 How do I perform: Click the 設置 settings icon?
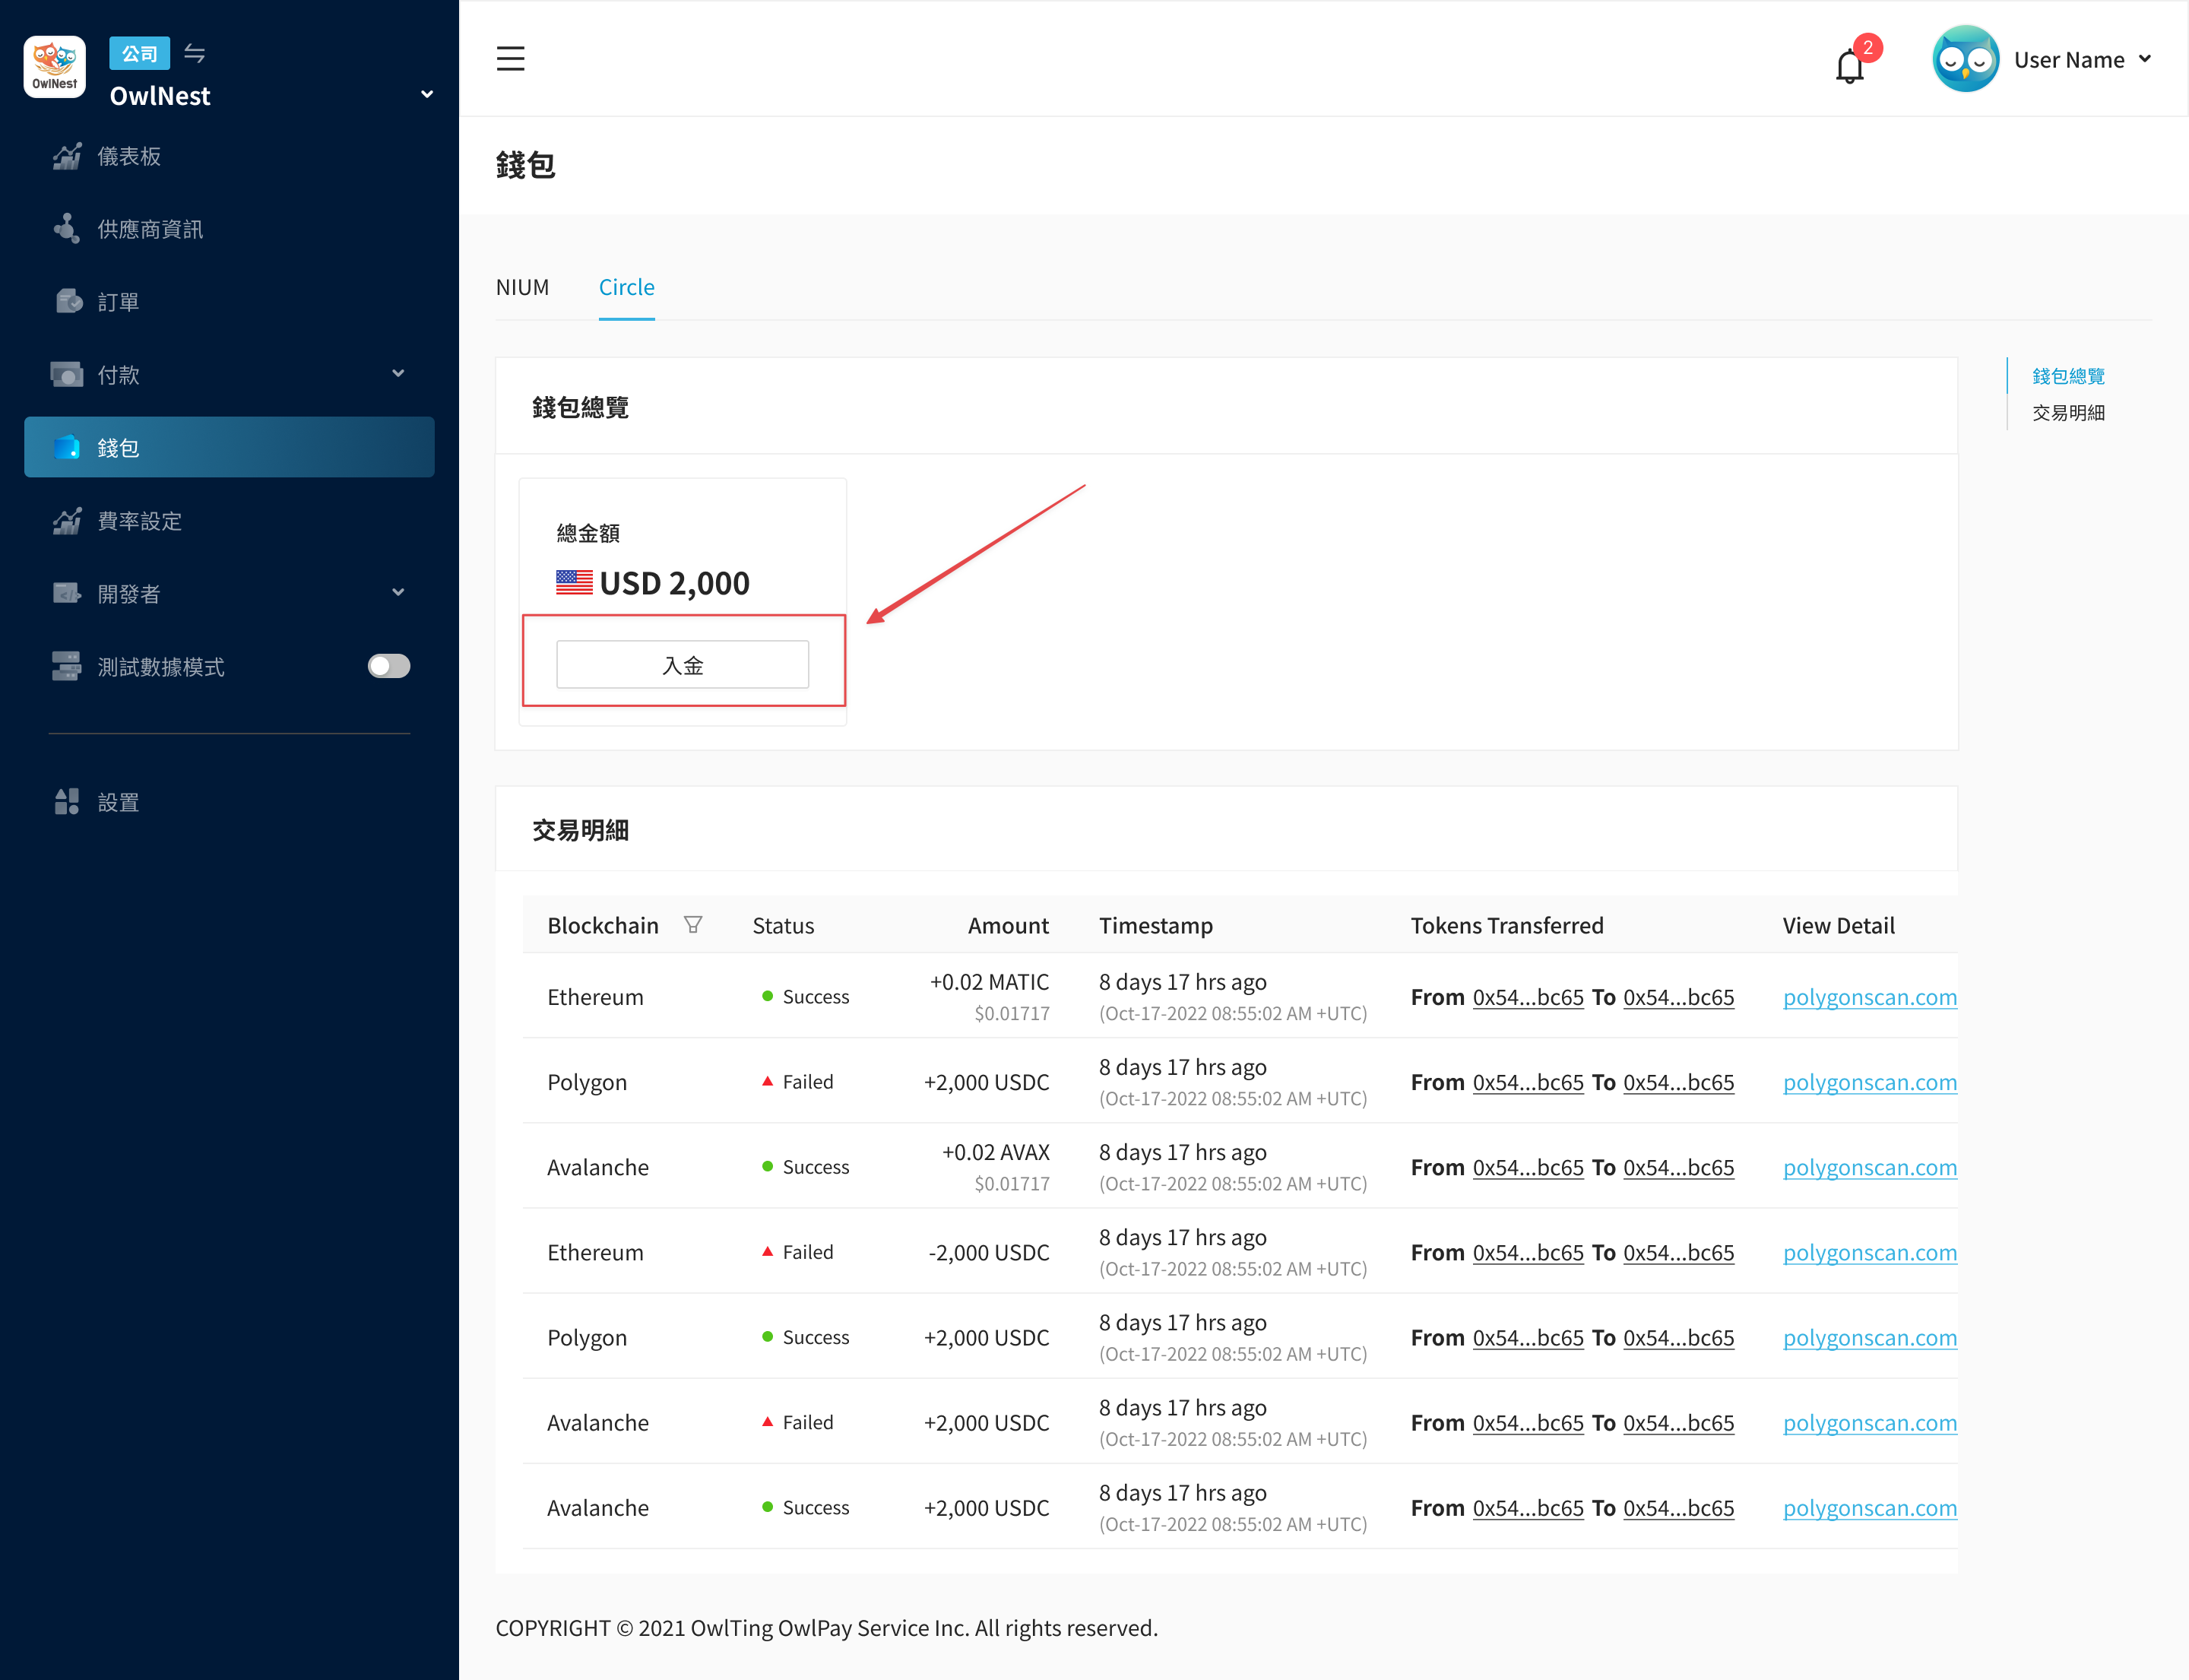tap(67, 801)
